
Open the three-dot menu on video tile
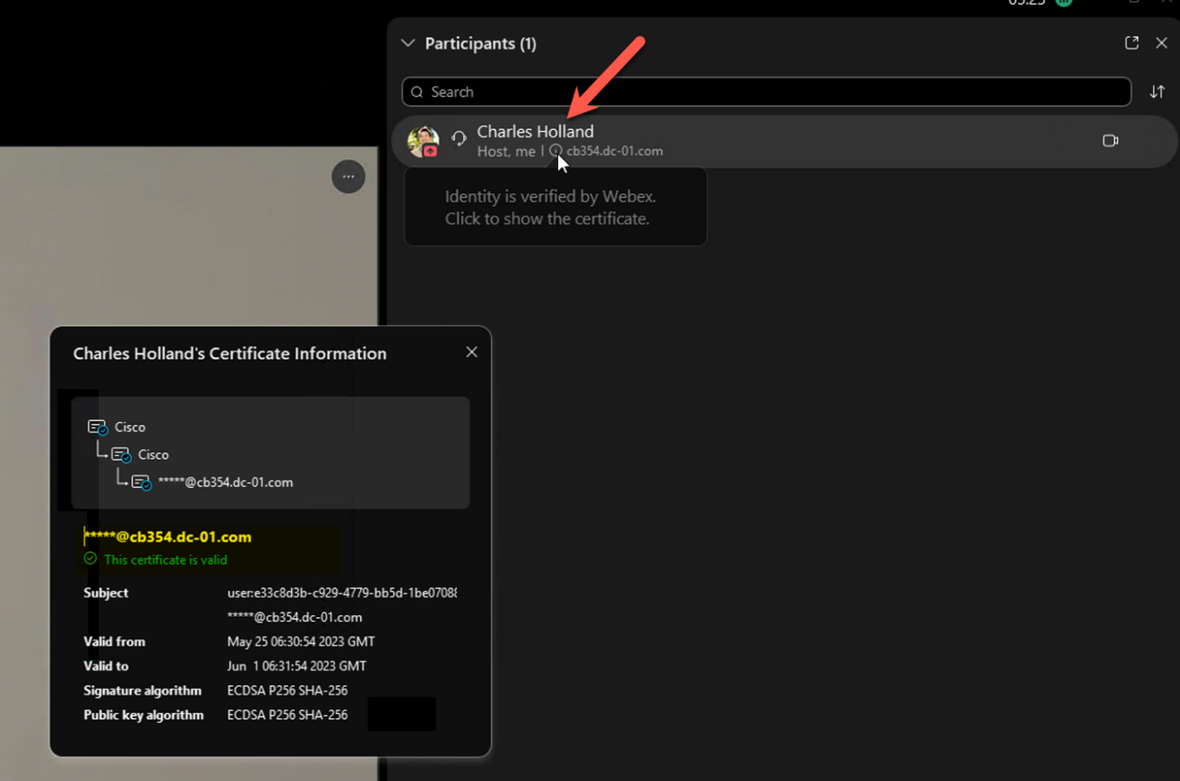[349, 176]
